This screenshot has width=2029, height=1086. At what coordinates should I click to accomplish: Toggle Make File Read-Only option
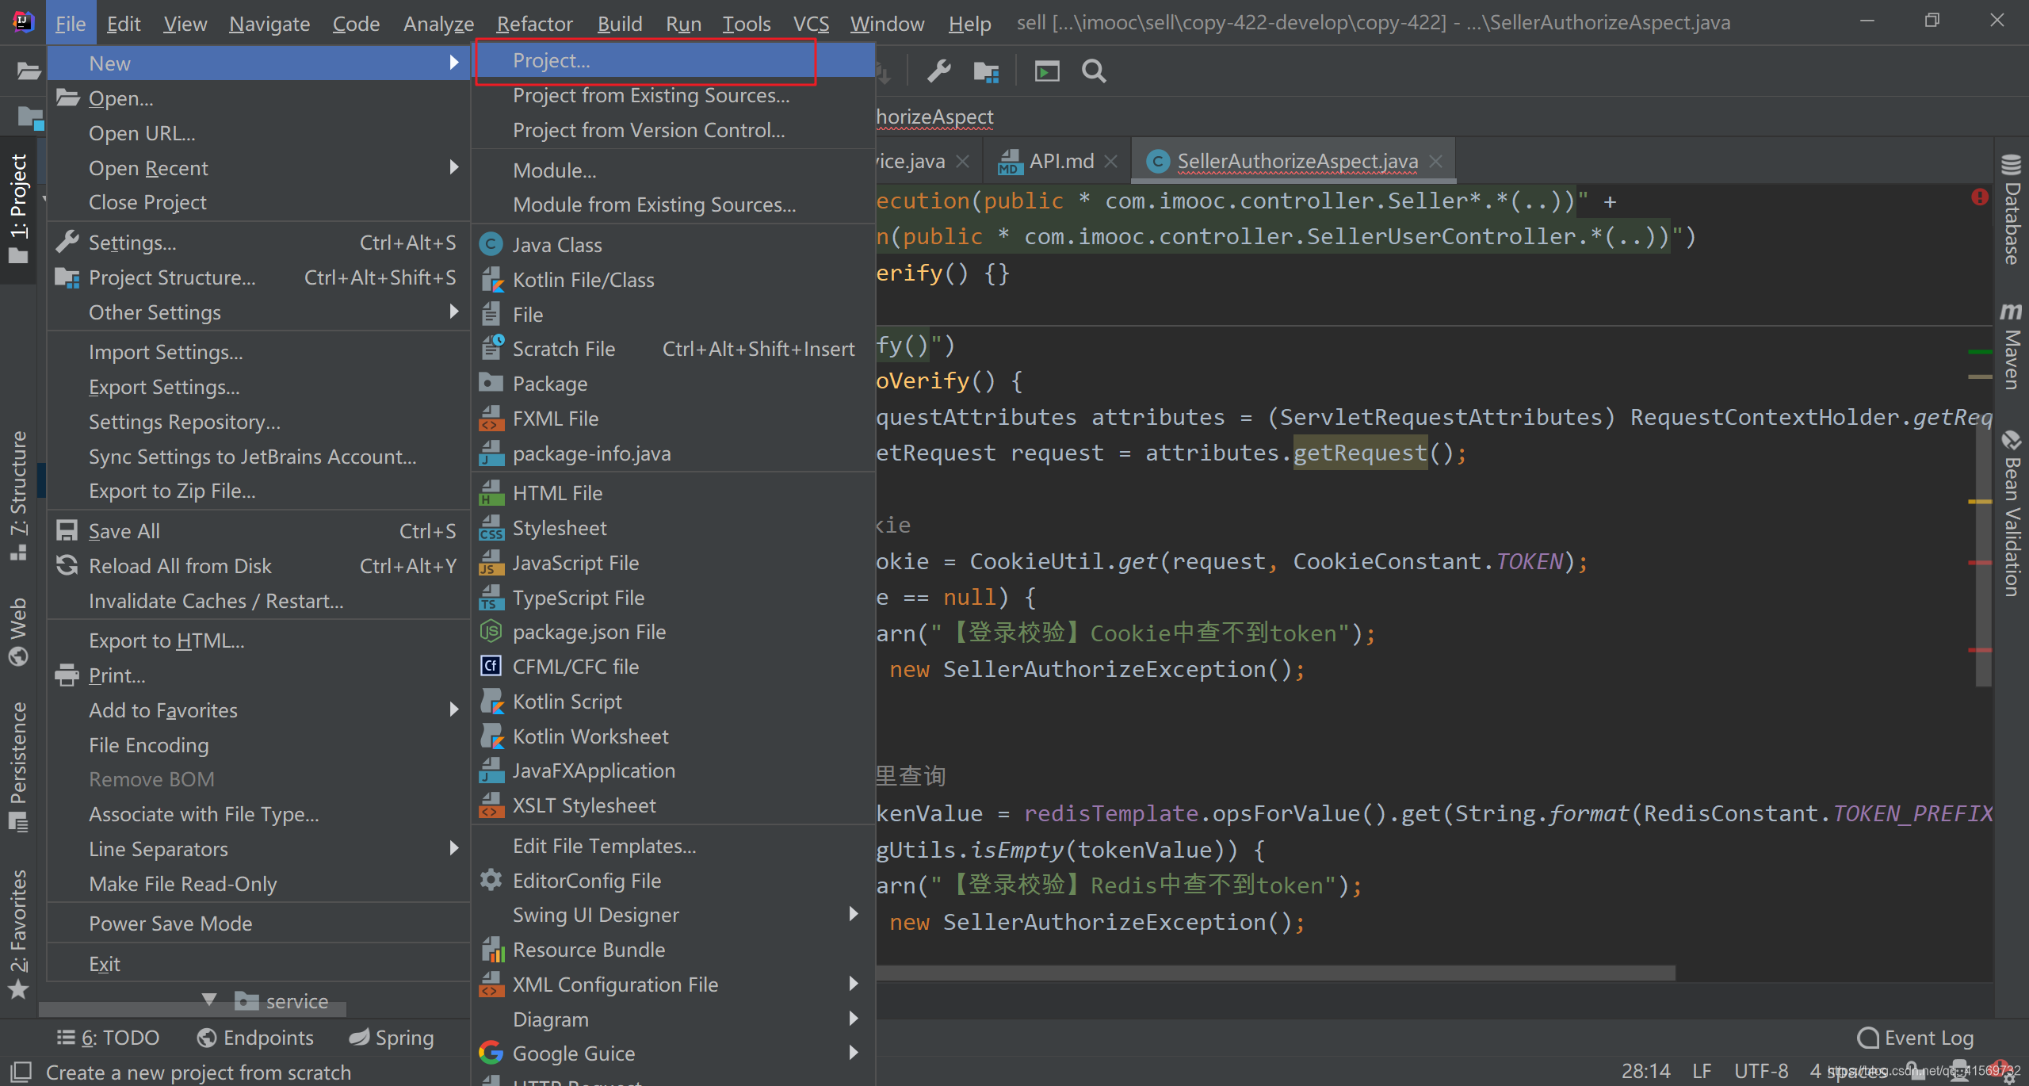182,884
